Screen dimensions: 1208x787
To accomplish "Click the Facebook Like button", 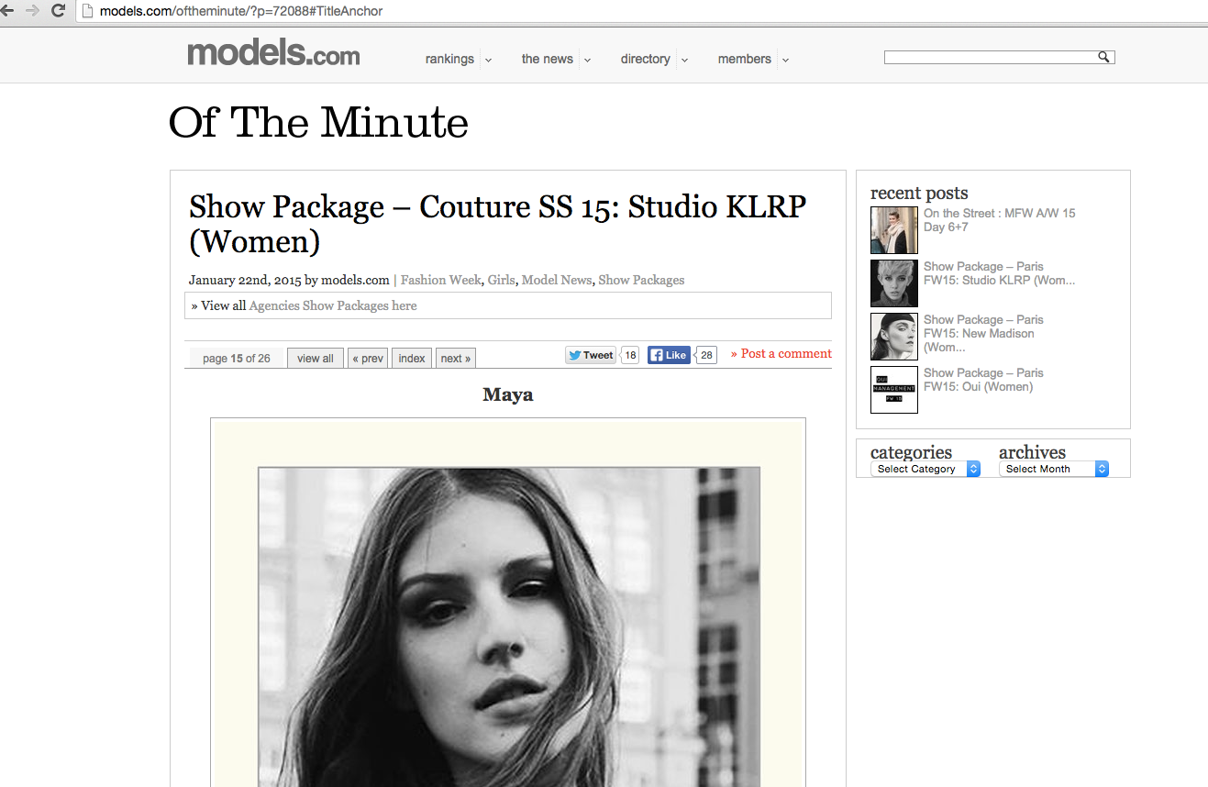I will coord(669,355).
